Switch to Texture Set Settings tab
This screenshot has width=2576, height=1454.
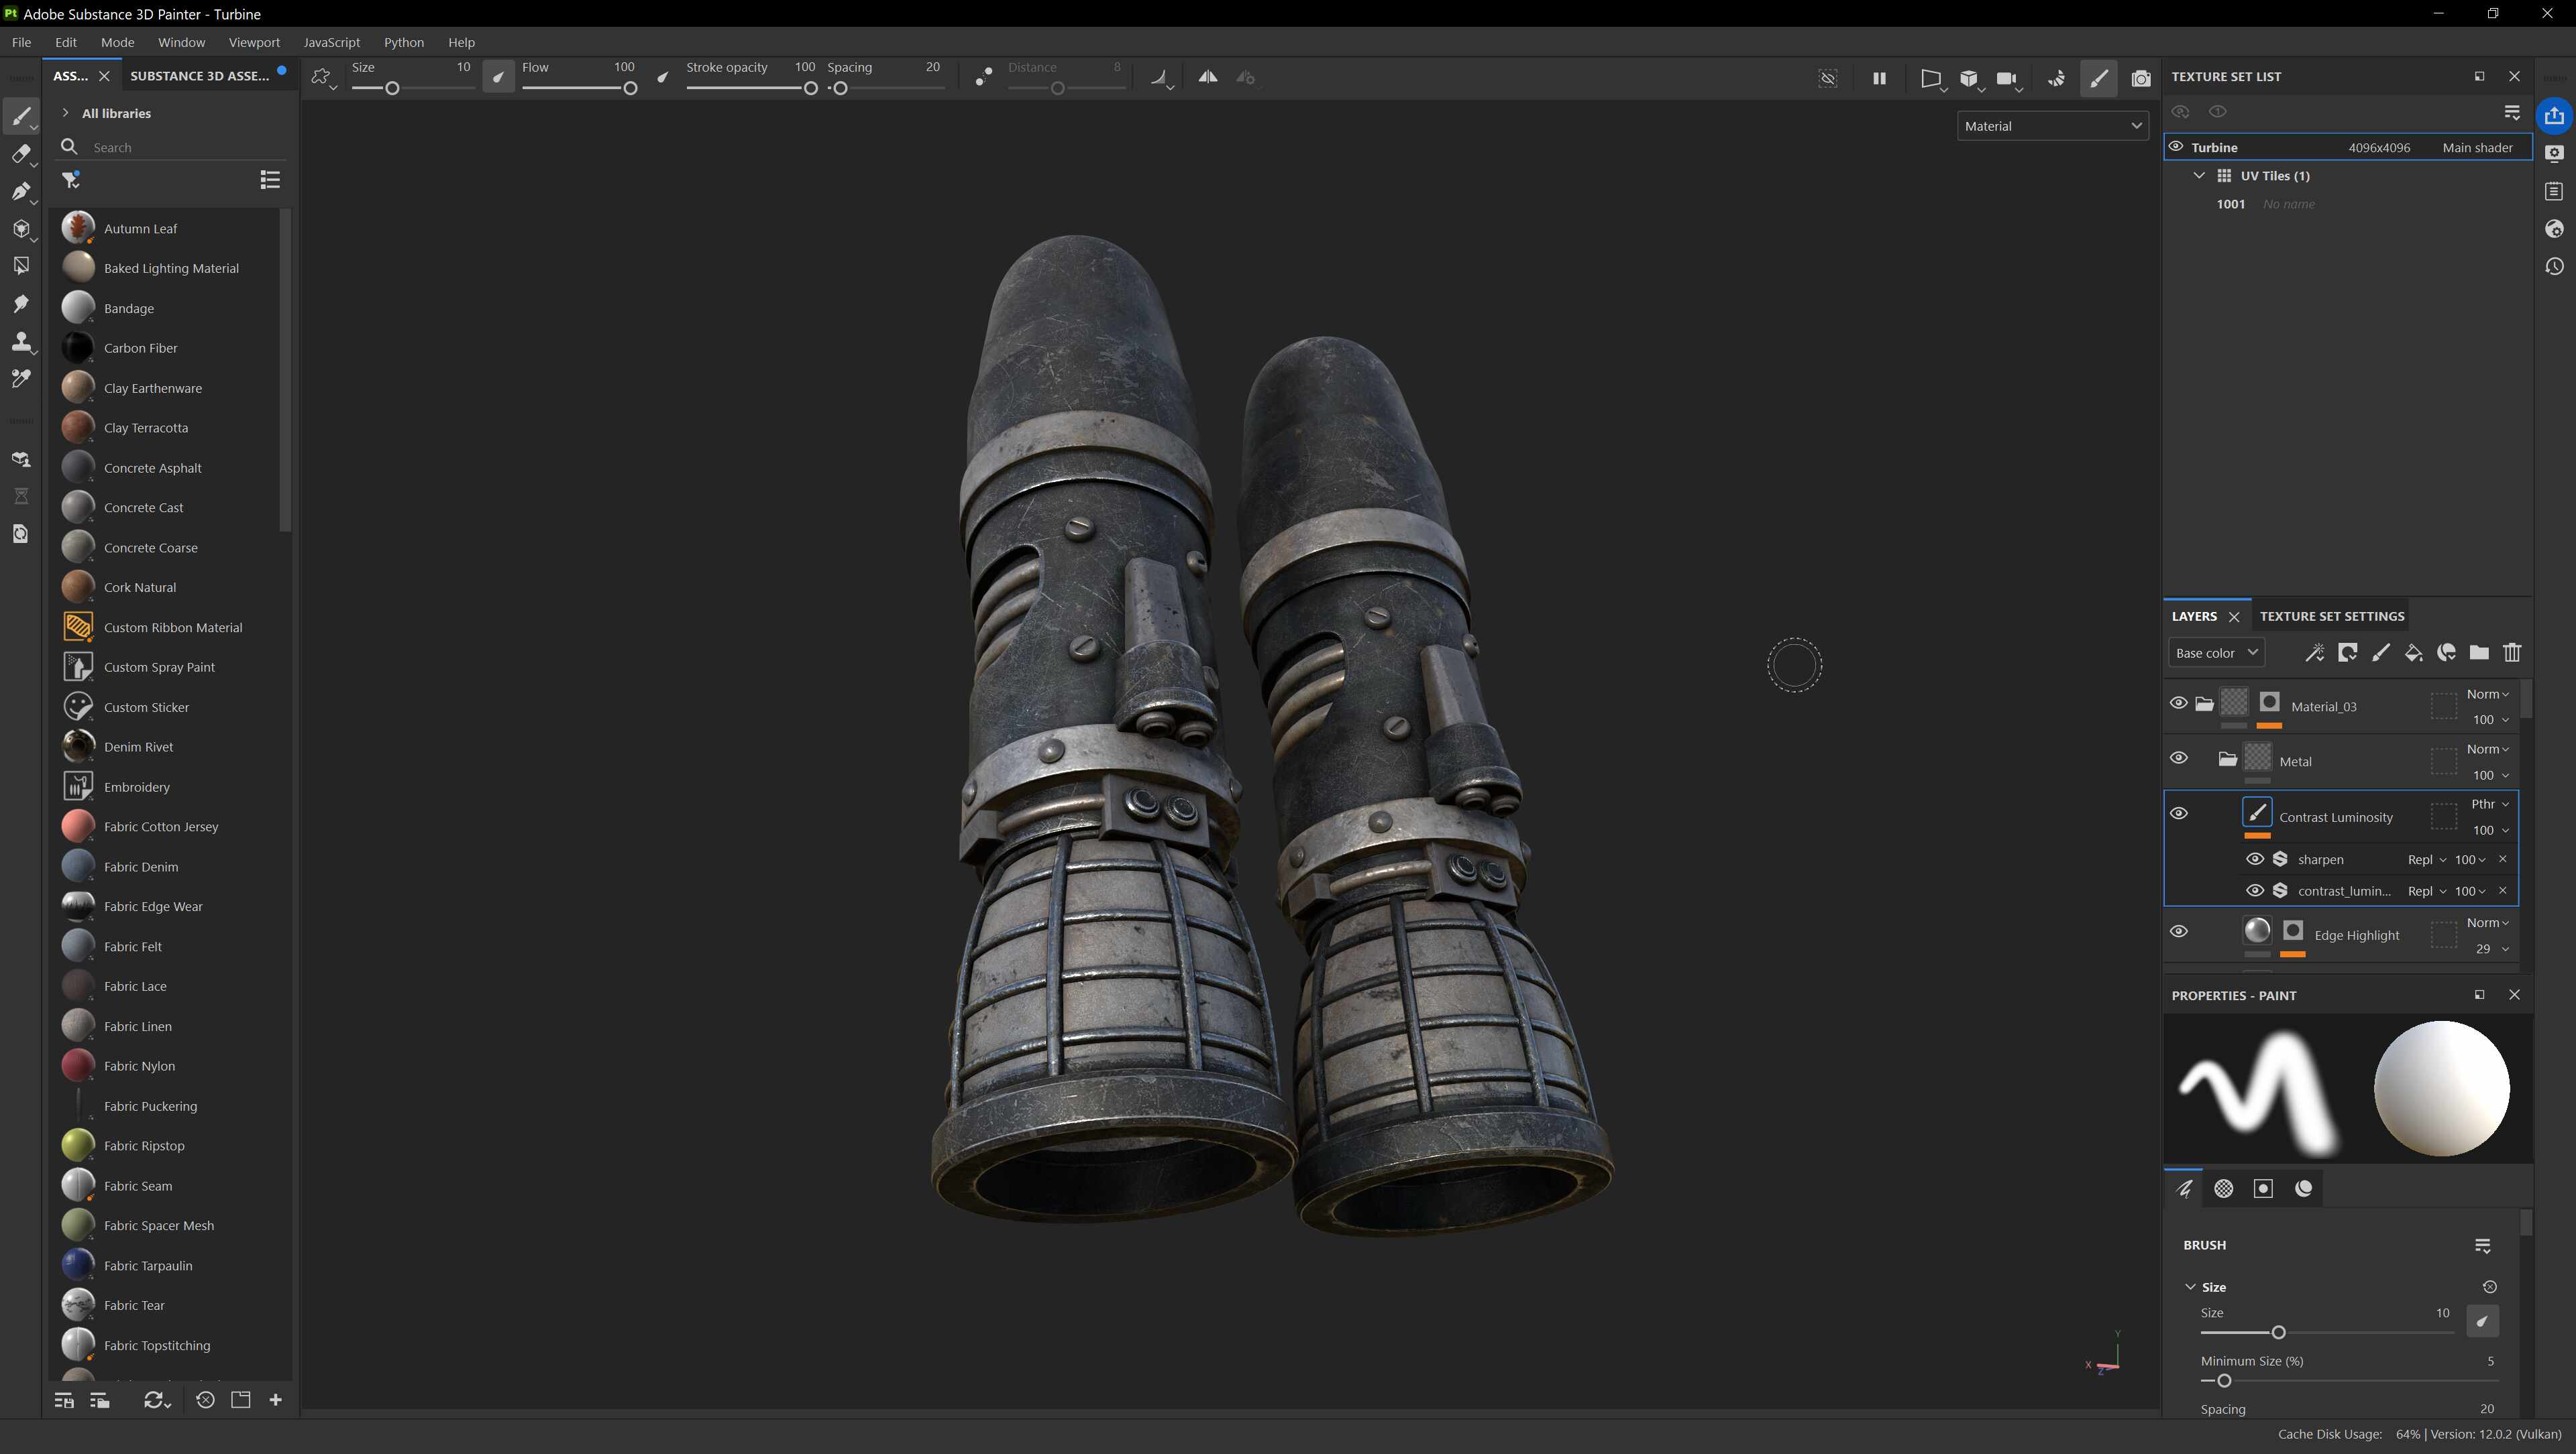coord(2331,617)
